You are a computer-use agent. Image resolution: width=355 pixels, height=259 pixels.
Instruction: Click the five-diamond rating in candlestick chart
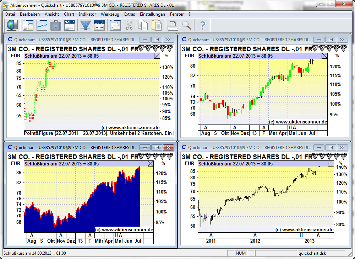(329, 48)
